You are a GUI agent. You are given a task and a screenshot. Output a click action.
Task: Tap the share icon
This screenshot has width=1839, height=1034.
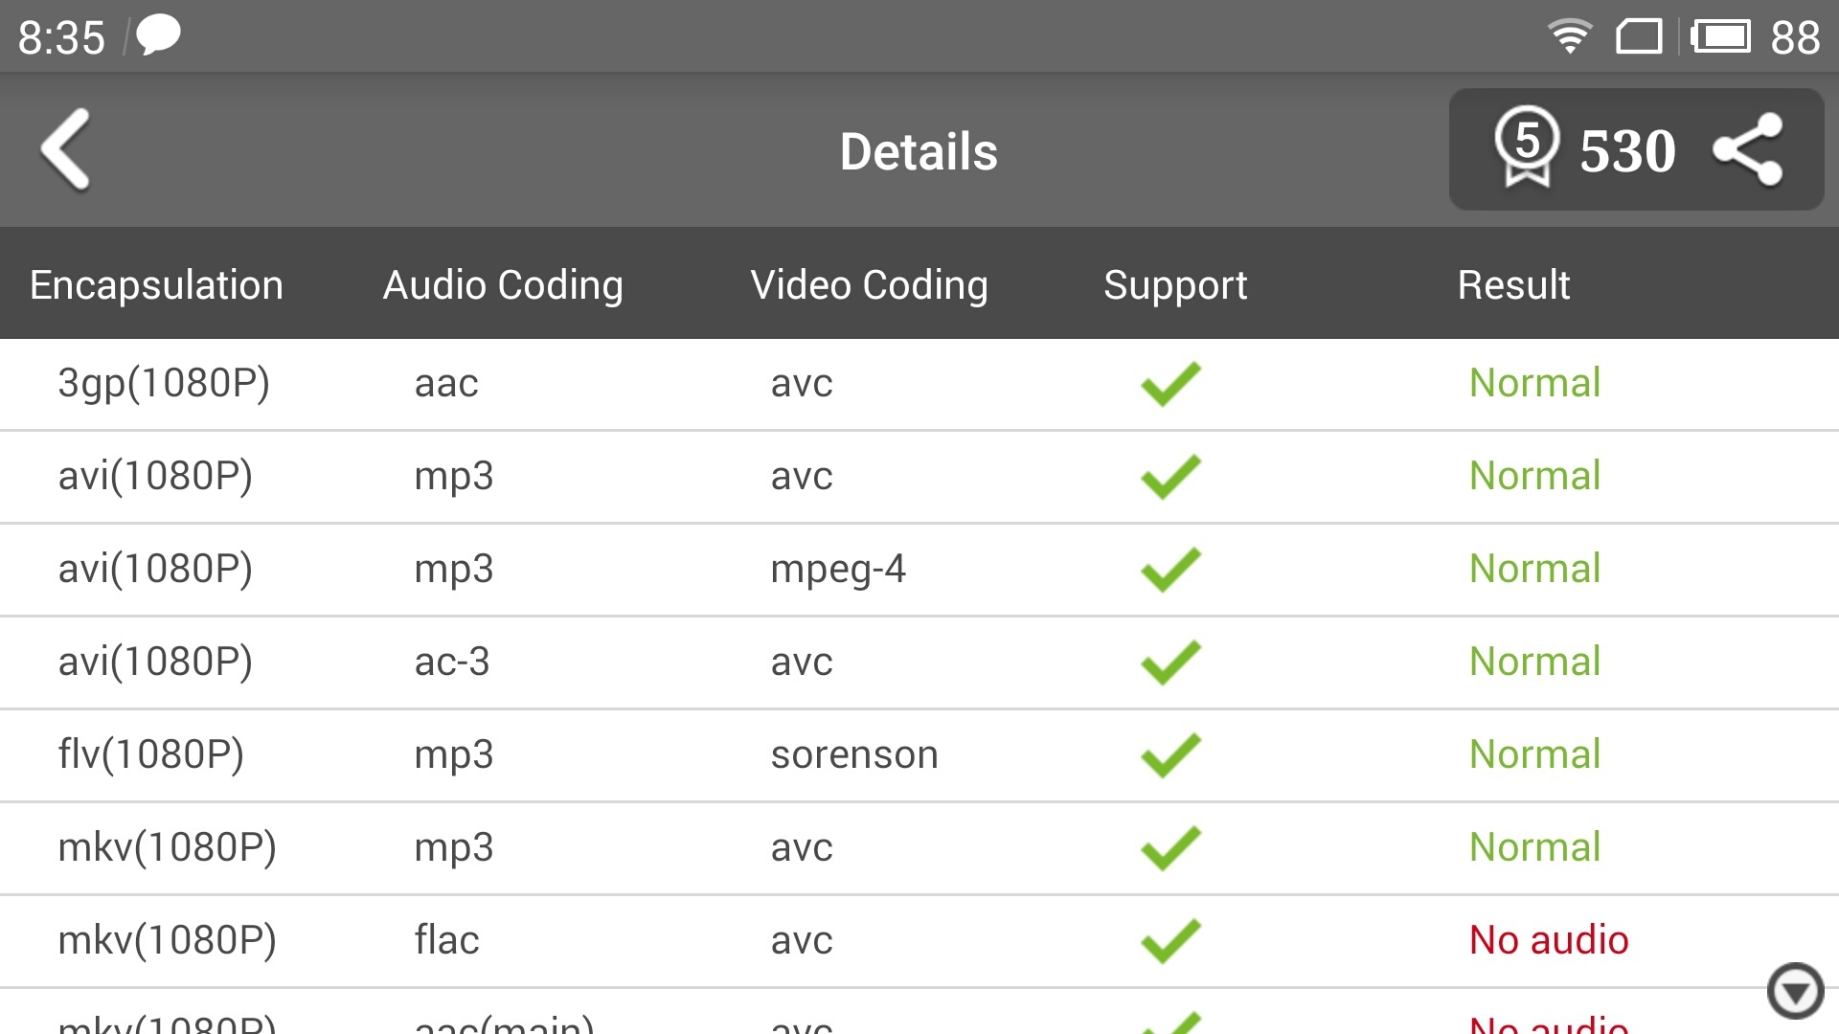point(1747,150)
